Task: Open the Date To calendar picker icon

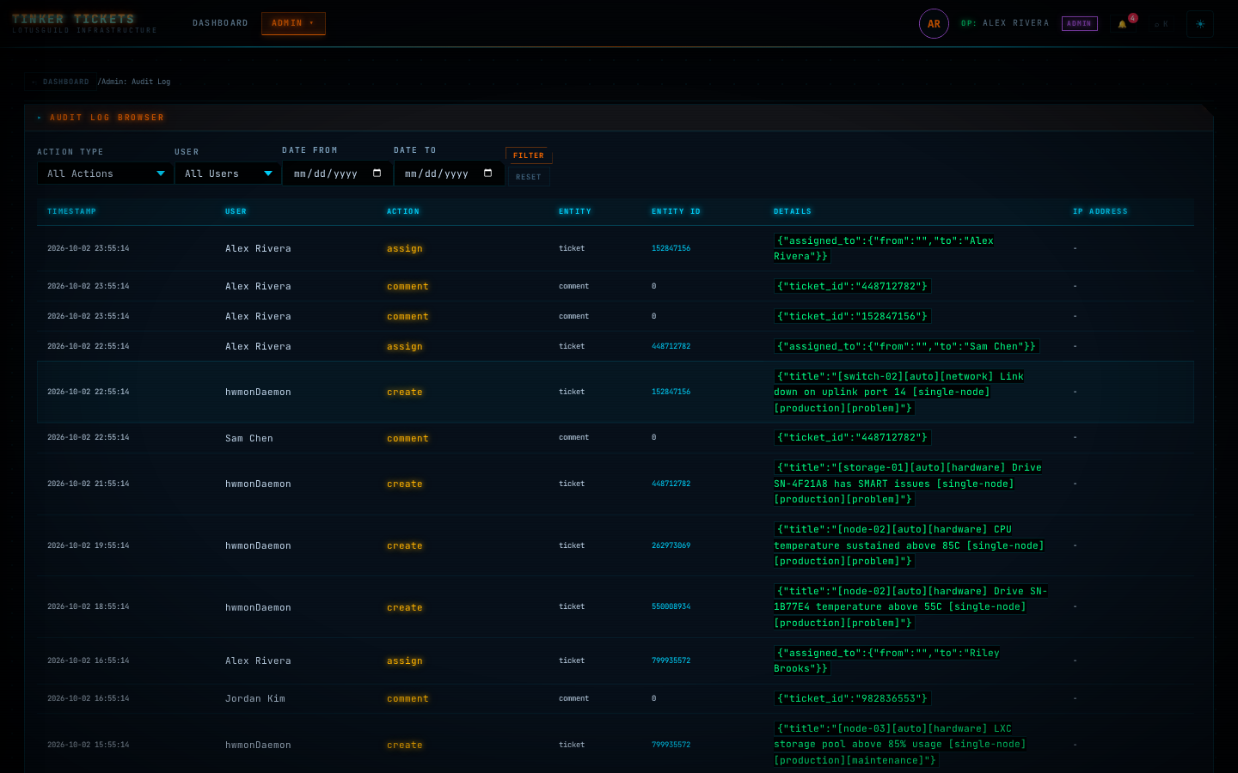Action: click(x=487, y=173)
